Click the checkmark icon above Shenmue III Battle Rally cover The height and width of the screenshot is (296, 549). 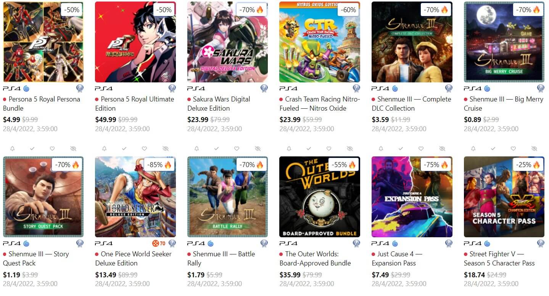coord(216,148)
